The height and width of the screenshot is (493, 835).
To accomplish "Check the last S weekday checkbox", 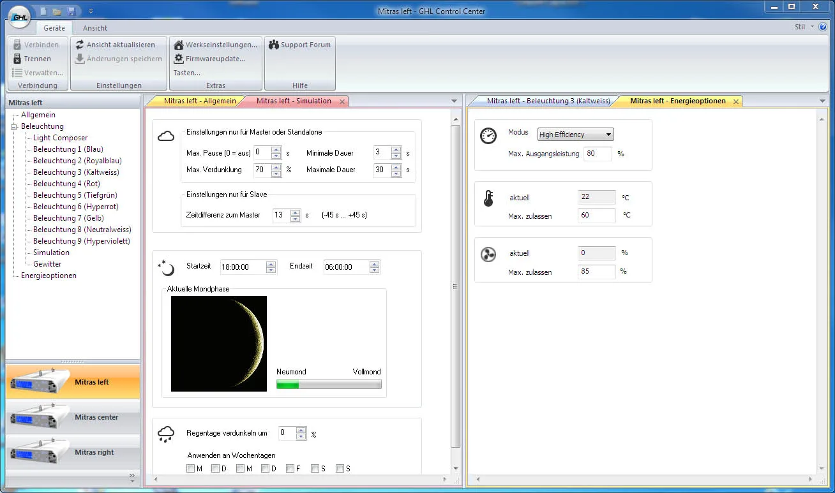I will (x=340, y=469).
